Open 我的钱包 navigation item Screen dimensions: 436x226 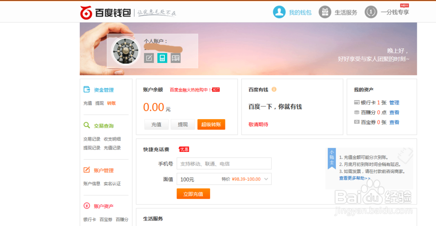pos(300,13)
